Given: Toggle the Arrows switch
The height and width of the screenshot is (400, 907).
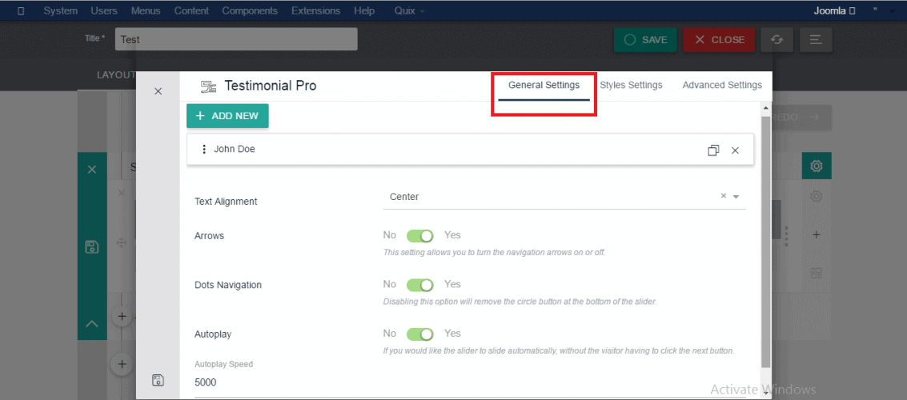Looking at the screenshot, I should pyautogui.click(x=420, y=236).
